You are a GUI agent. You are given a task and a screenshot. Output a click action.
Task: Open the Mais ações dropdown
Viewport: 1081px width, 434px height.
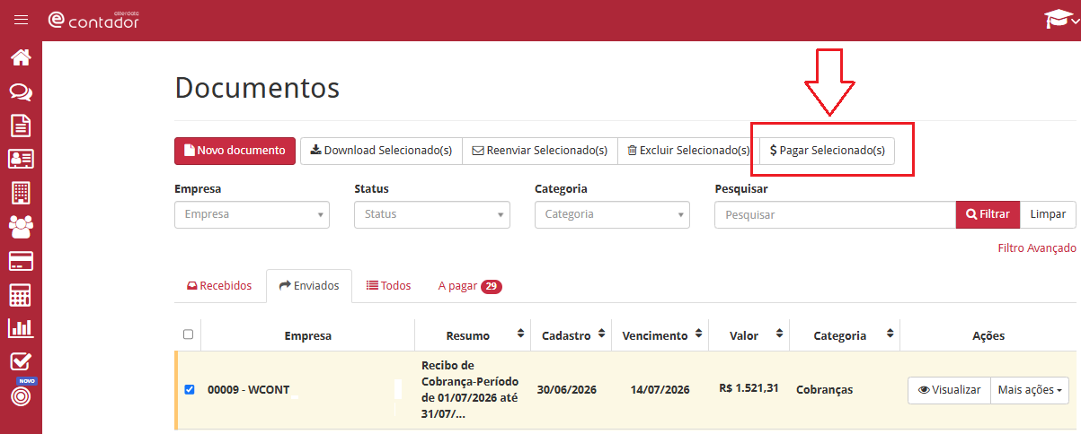click(1029, 390)
